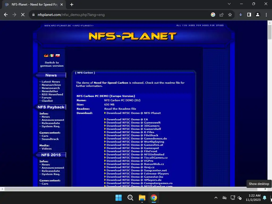Open the Windows Start menu
The height and width of the screenshot is (204, 272).
[x=119, y=198]
